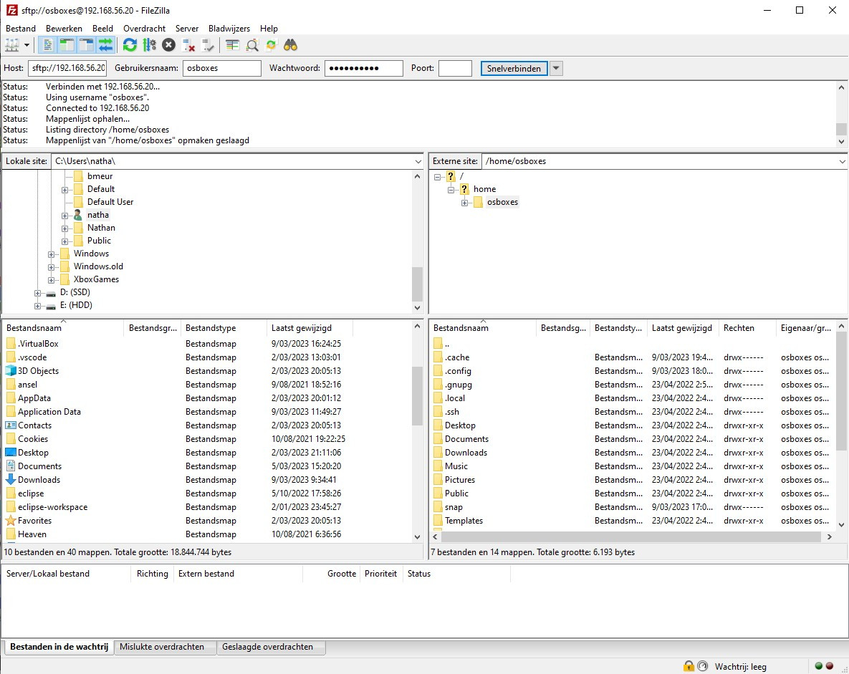Sort remote files by Rechten column
Screen dimensions: 849x674
tap(747, 328)
